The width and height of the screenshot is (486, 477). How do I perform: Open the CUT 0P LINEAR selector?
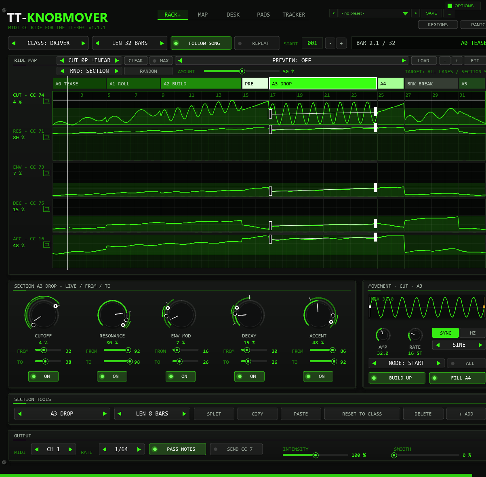[89, 61]
